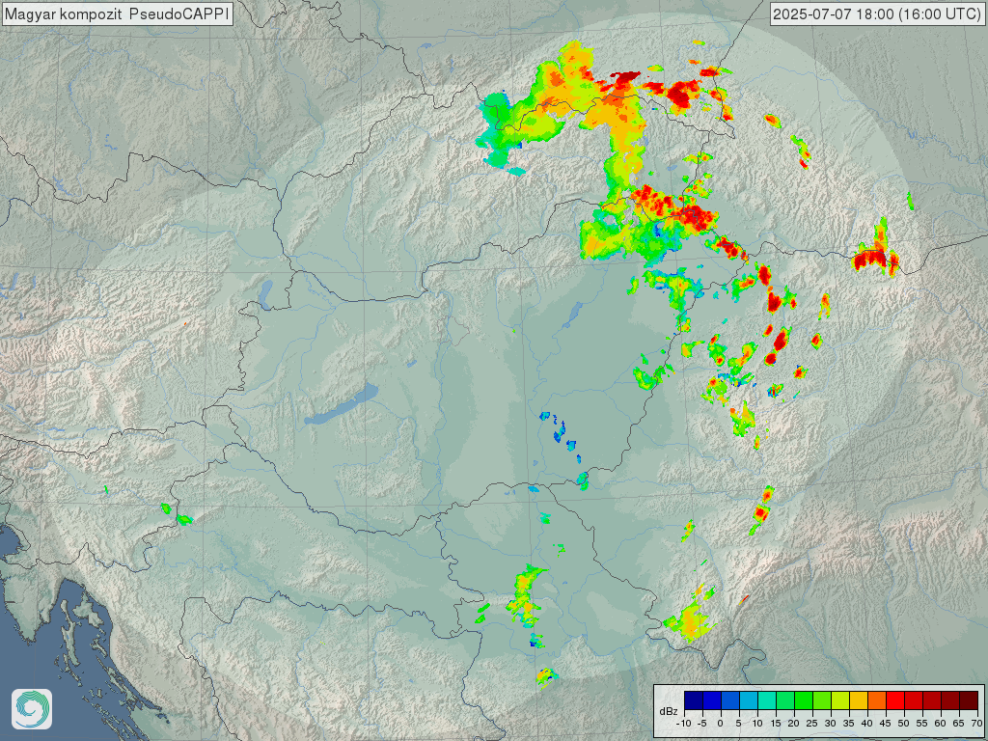The image size is (988, 741).
Task: Click the -10 legend value
Action: click(x=684, y=724)
